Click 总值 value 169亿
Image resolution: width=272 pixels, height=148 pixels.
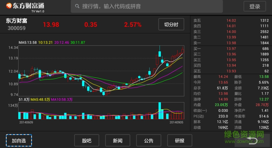point(223,128)
